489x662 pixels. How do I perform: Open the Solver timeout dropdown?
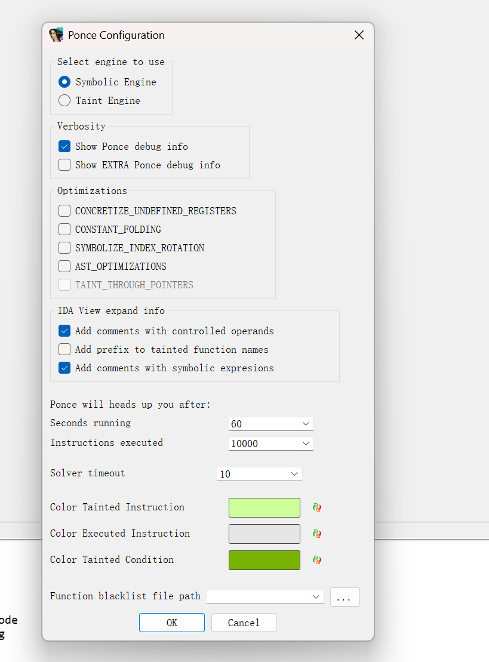294,474
